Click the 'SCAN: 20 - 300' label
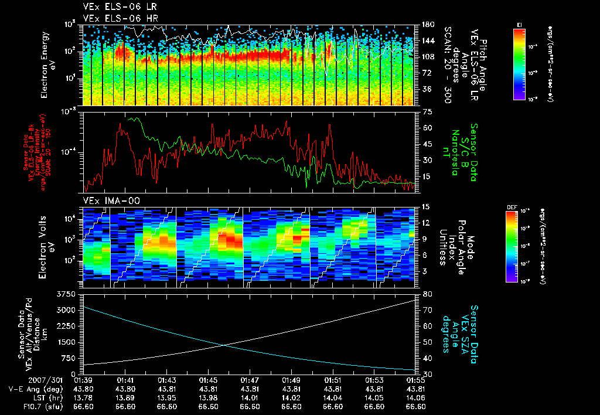600x415 pixels. point(447,65)
